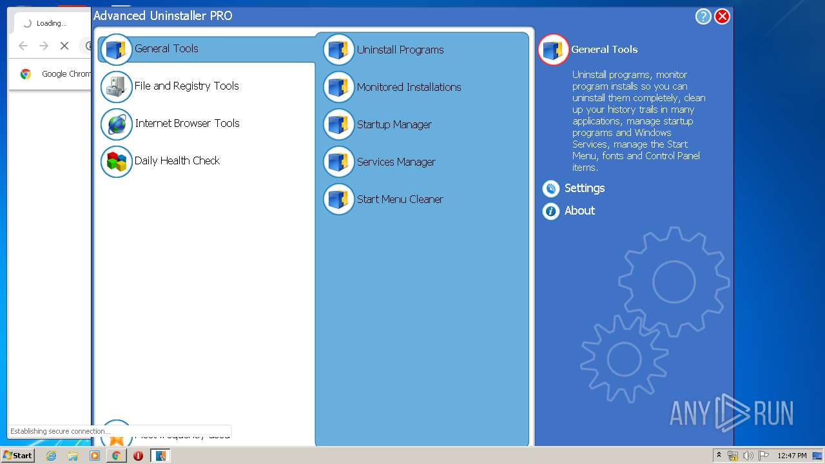This screenshot has width=825, height=464.
Task: Select the General Tools menu label
Action: 166,48
